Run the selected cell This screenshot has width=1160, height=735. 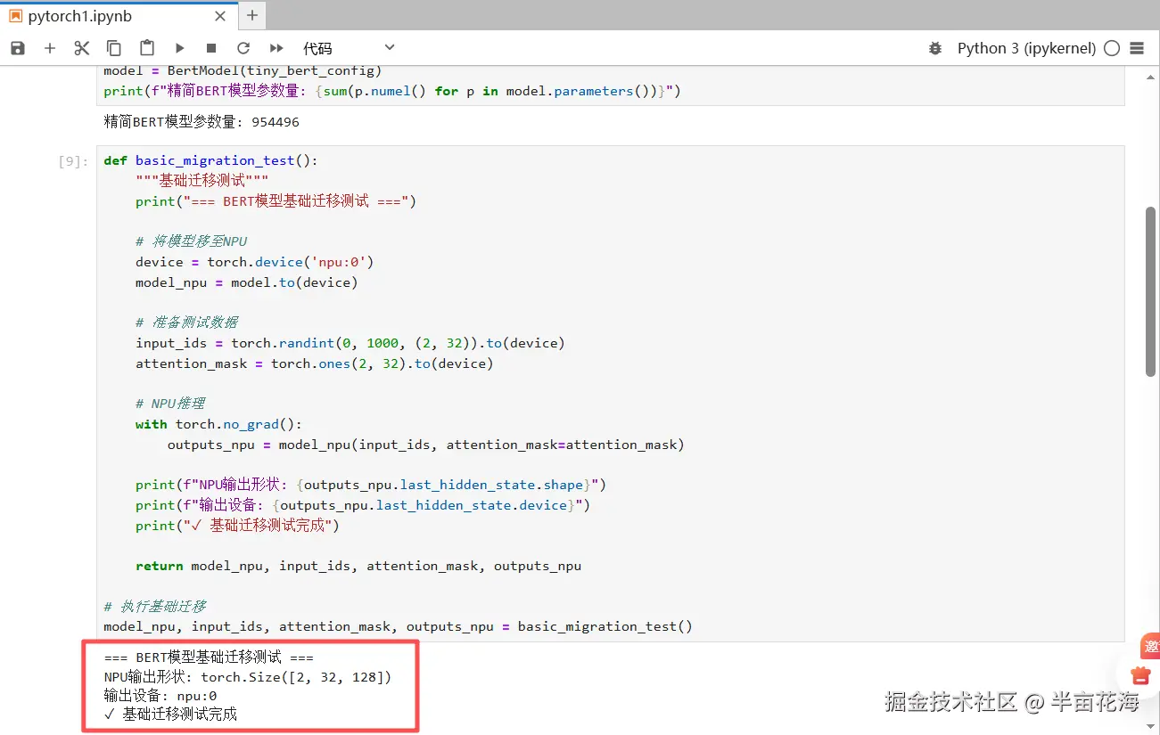coord(179,48)
